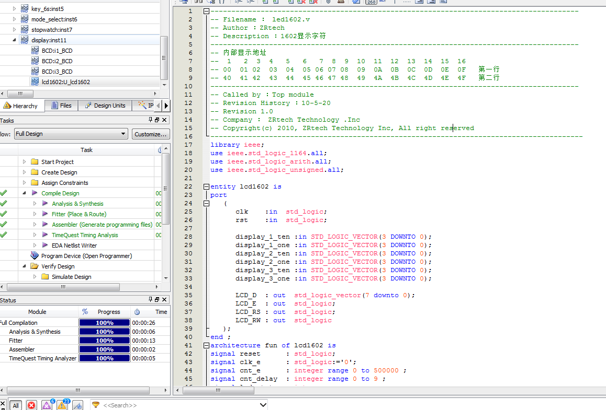The height and width of the screenshot is (410, 606).
Task: Click the Full Compilation progress bar
Action: click(104, 323)
